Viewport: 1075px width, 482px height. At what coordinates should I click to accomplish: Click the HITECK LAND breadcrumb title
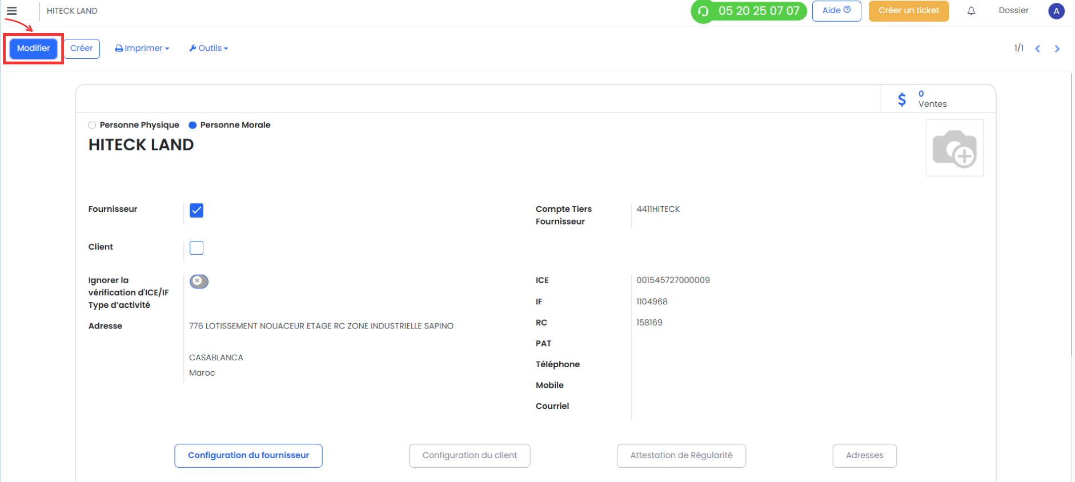pos(72,11)
